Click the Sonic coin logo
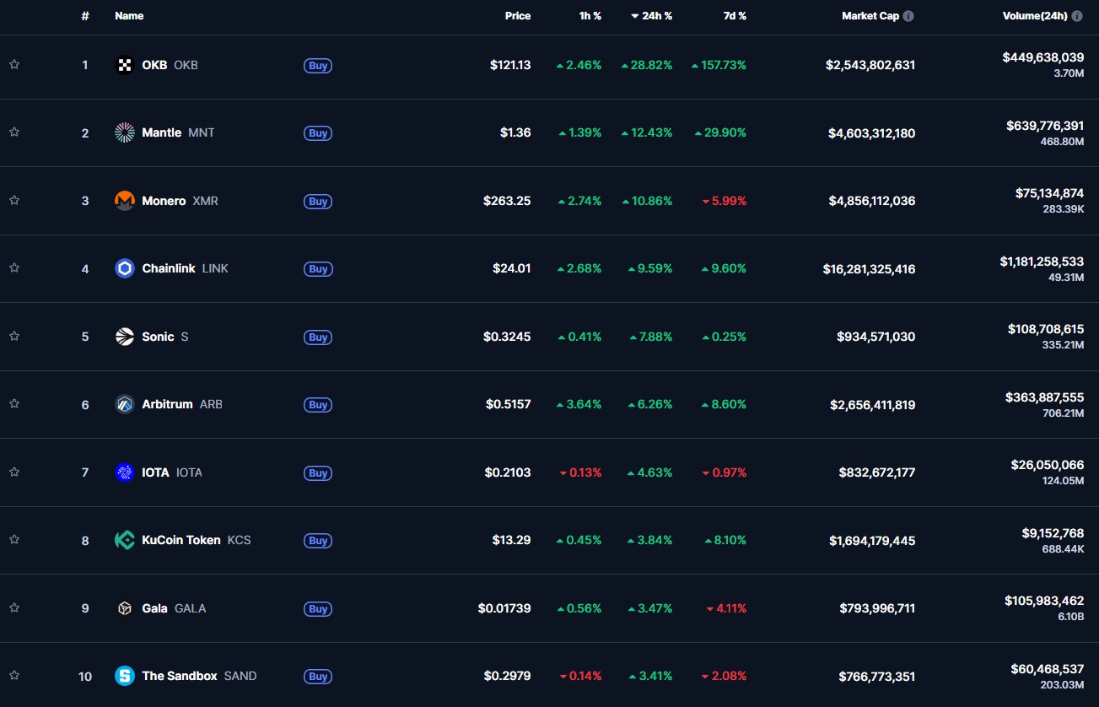The height and width of the screenshot is (707, 1099). click(125, 337)
